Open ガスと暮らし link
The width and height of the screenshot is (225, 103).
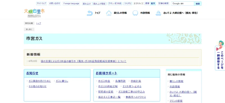point(62,81)
